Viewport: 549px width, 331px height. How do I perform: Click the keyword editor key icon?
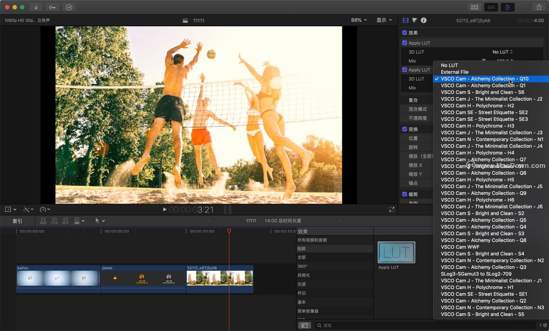[x=52, y=7]
